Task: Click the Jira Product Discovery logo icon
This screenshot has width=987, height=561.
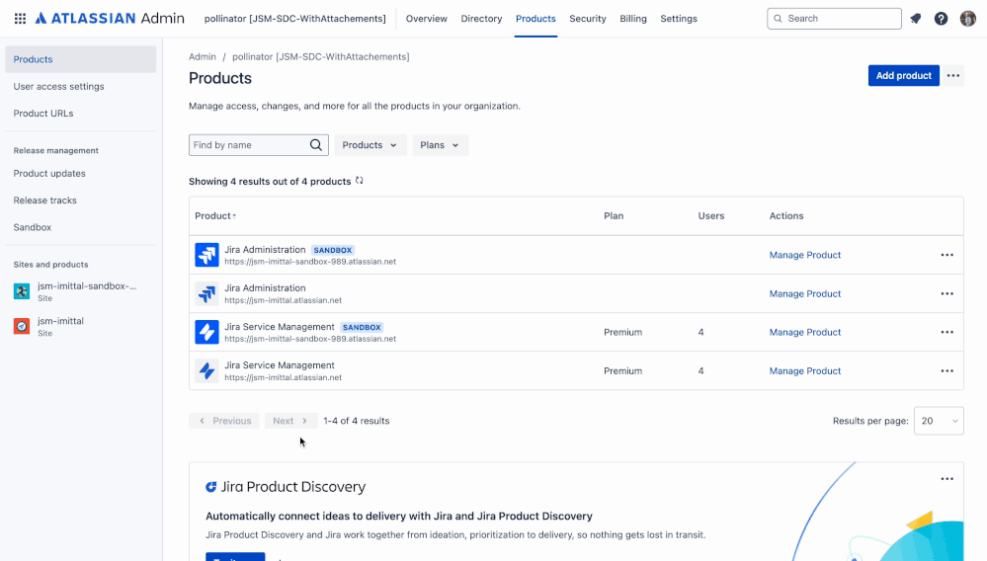Action: point(210,487)
